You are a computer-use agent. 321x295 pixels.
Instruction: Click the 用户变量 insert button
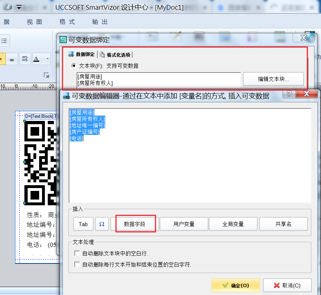tap(184, 224)
